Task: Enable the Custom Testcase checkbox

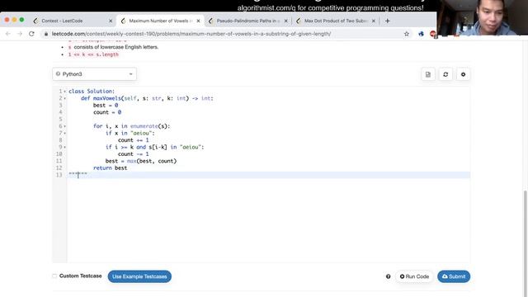Action: point(54,276)
